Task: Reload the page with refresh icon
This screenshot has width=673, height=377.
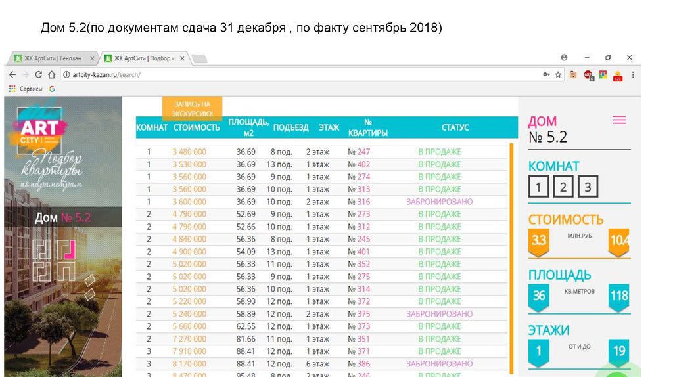Action: click(x=39, y=75)
